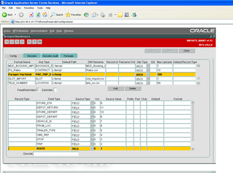Click the Print icon in browser toolbar
This screenshot has width=233, height=173.
tap(103, 15)
